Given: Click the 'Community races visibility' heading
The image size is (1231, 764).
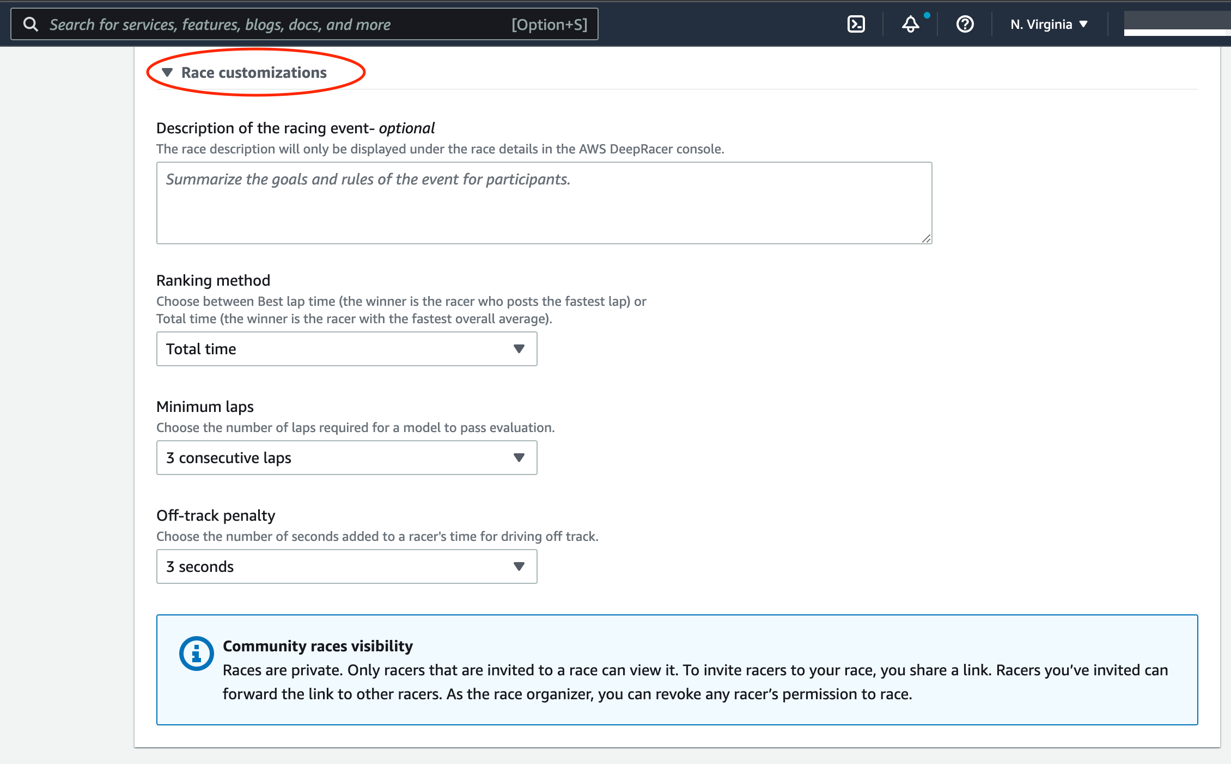Looking at the screenshot, I should [x=318, y=646].
